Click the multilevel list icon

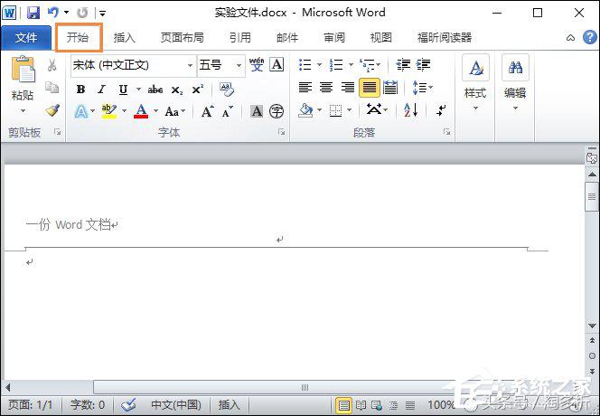coord(368,65)
